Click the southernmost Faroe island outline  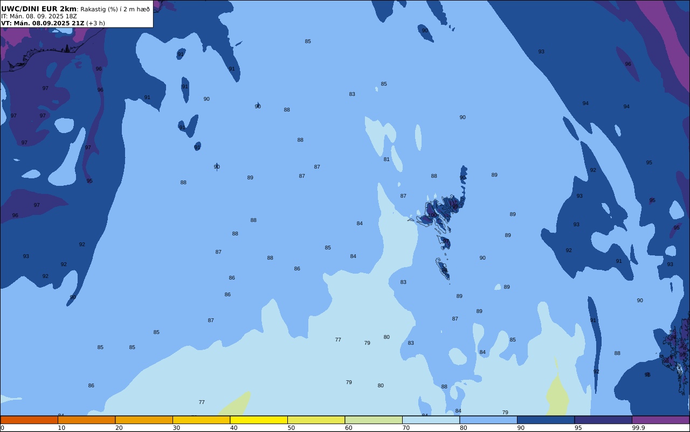[443, 268]
